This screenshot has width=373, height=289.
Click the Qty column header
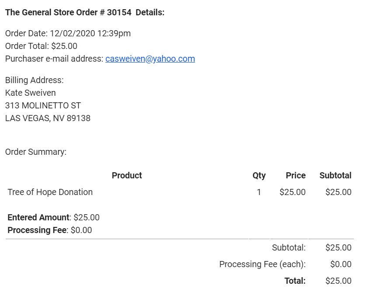tap(259, 175)
